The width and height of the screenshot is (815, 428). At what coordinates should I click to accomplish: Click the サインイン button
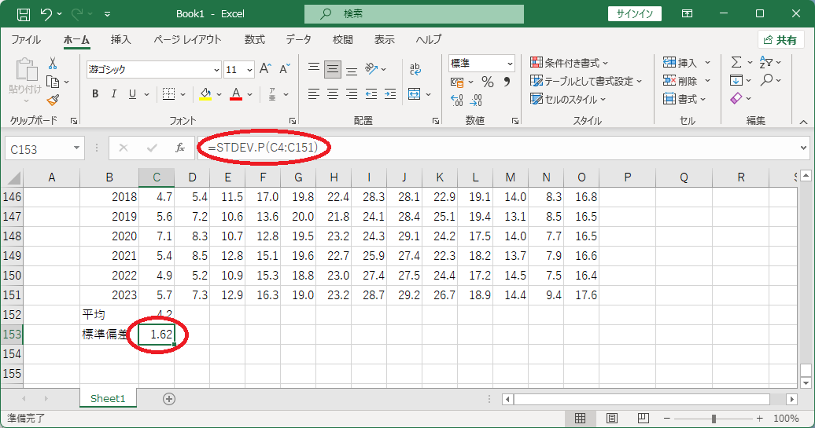click(635, 14)
